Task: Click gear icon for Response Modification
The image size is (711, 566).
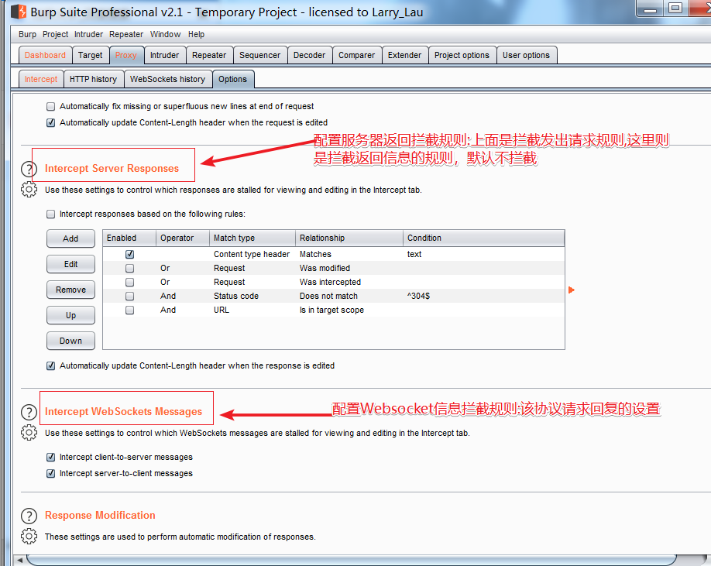Action: point(29,536)
